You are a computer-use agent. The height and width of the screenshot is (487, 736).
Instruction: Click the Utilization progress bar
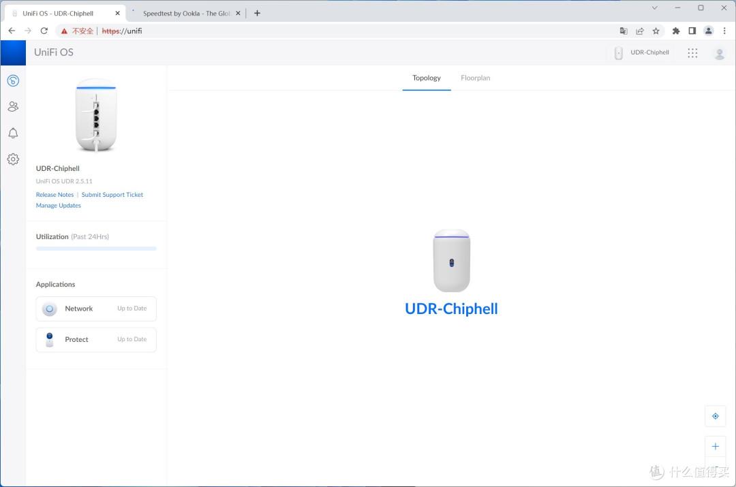[95, 248]
